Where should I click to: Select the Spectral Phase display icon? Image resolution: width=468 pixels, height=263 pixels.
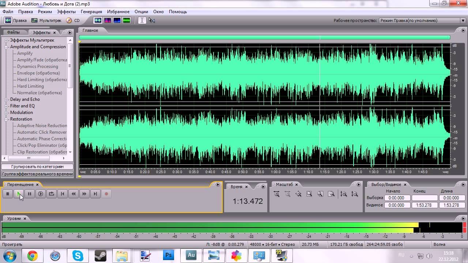(x=127, y=20)
